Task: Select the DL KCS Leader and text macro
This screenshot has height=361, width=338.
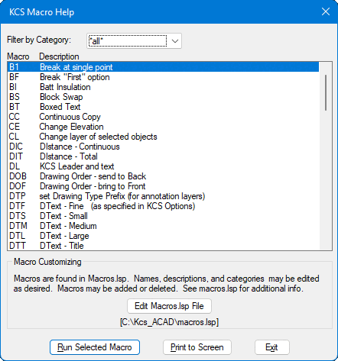Action: 163,166
